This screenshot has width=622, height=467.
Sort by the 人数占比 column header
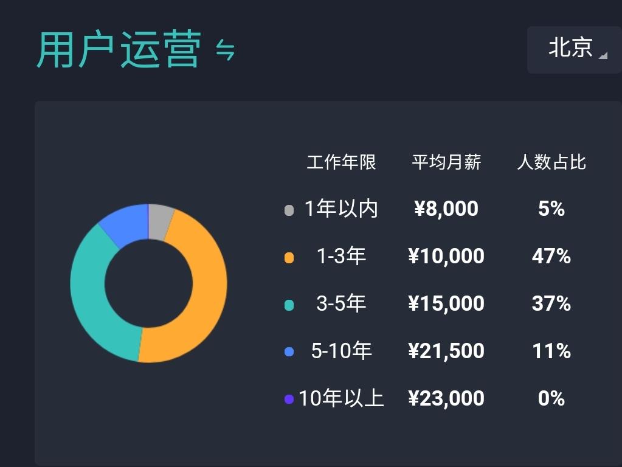(551, 162)
